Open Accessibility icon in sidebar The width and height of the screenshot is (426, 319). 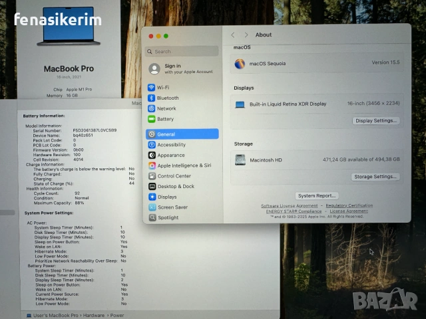[x=152, y=145]
